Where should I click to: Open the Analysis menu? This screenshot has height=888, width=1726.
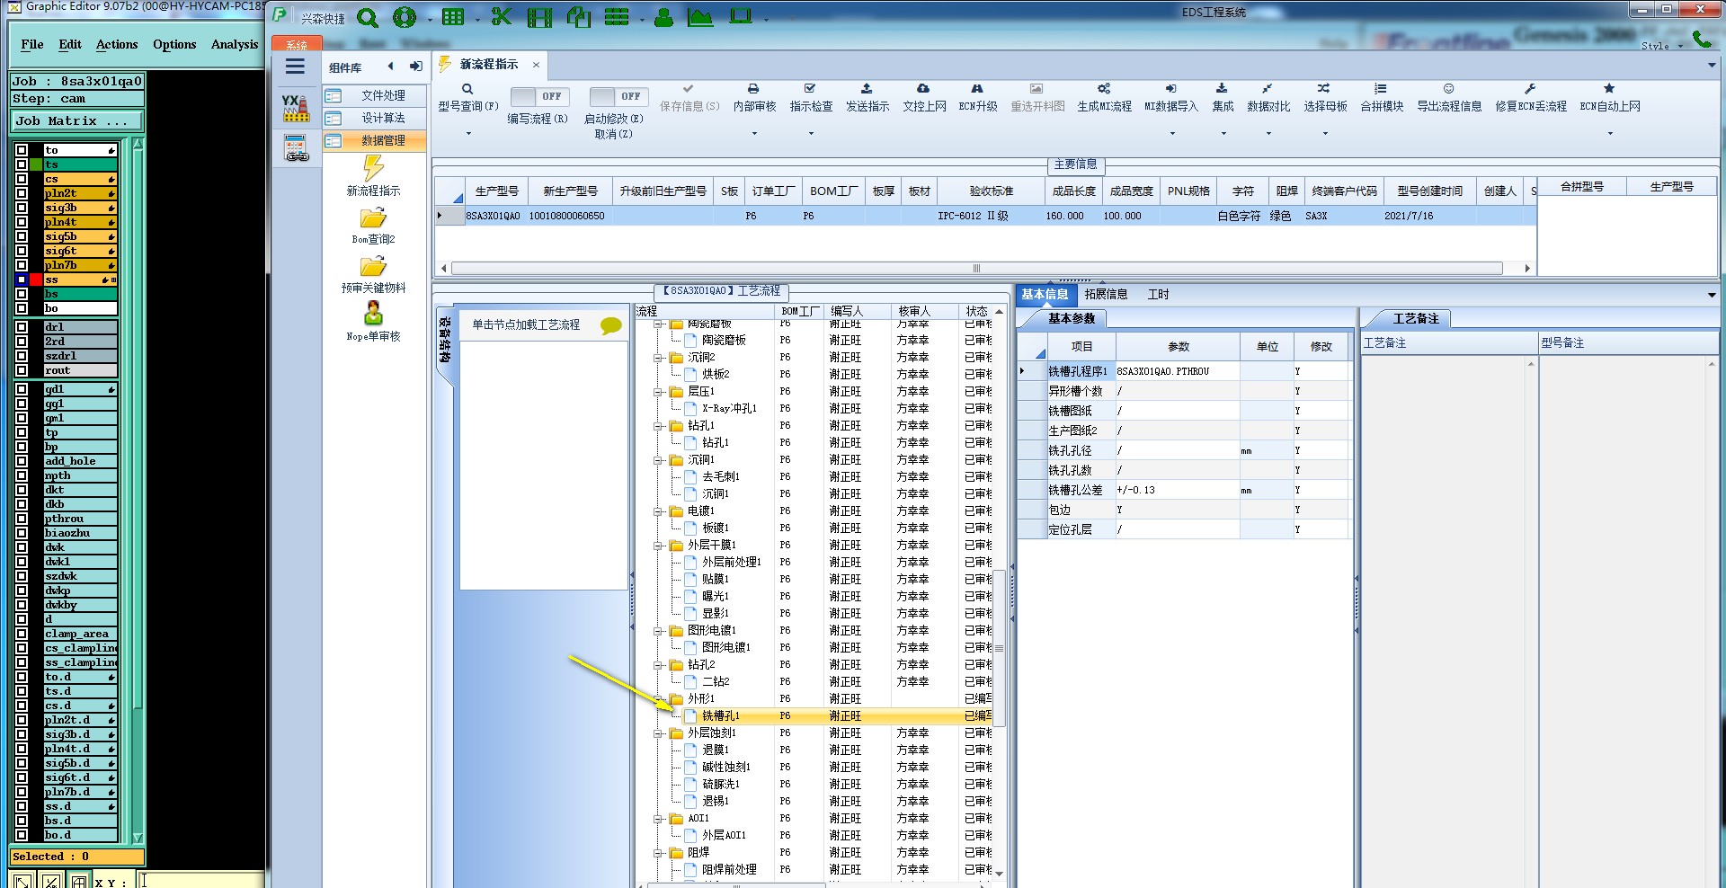point(235,44)
